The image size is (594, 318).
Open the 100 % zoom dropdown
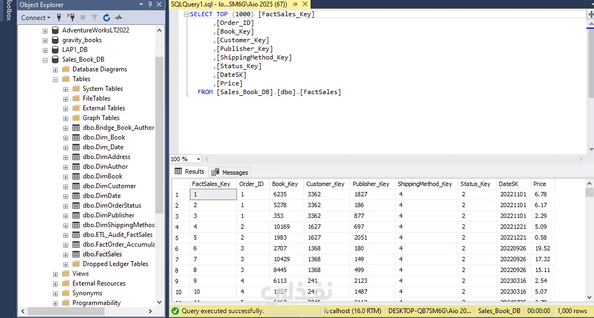click(199, 159)
